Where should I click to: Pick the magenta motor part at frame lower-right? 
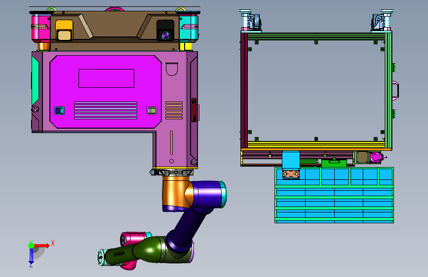tap(376, 158)
